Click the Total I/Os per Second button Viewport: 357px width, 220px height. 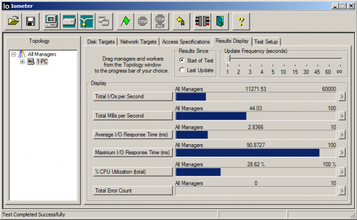pyautogui.click(x=133, y=96)
